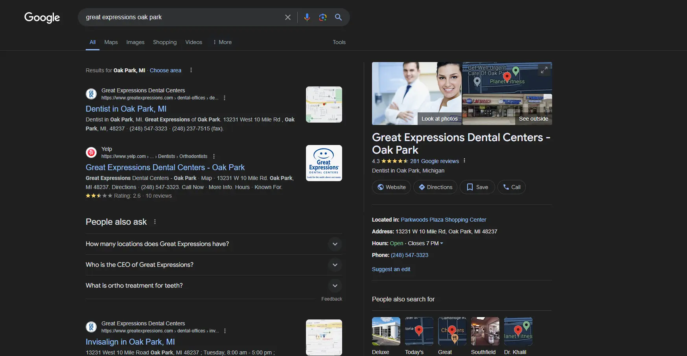This screenshot has width=687, height=356.
Task: Click the Great Expressions favicon of Invisalign result
Action: click(91, 327)
